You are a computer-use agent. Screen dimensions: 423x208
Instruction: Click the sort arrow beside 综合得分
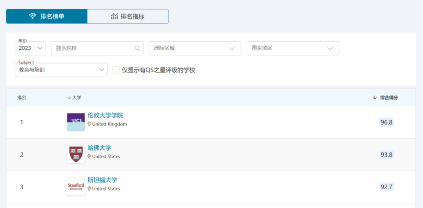(375, 98)
